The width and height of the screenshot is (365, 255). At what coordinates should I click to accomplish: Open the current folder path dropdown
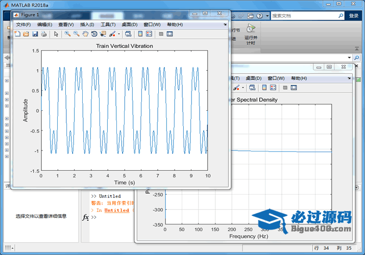click(349, 58)
